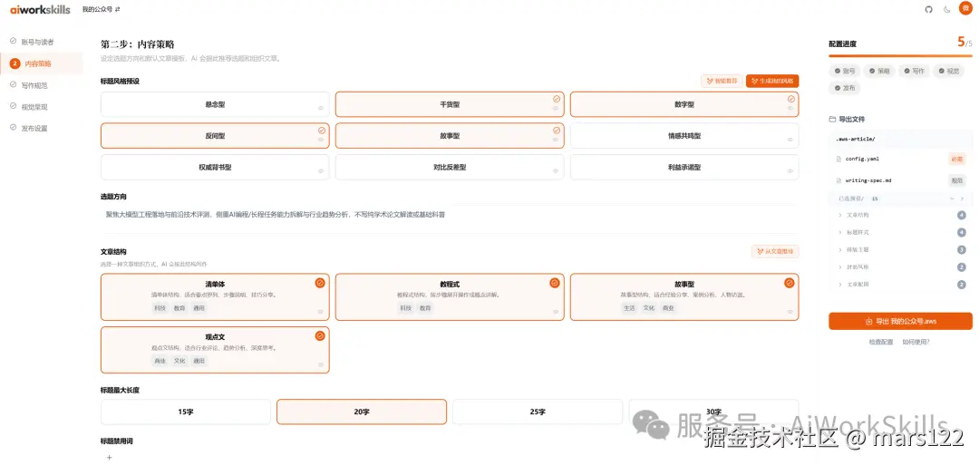
Task: Click 写作 progress chip
Action: point(914,71)
